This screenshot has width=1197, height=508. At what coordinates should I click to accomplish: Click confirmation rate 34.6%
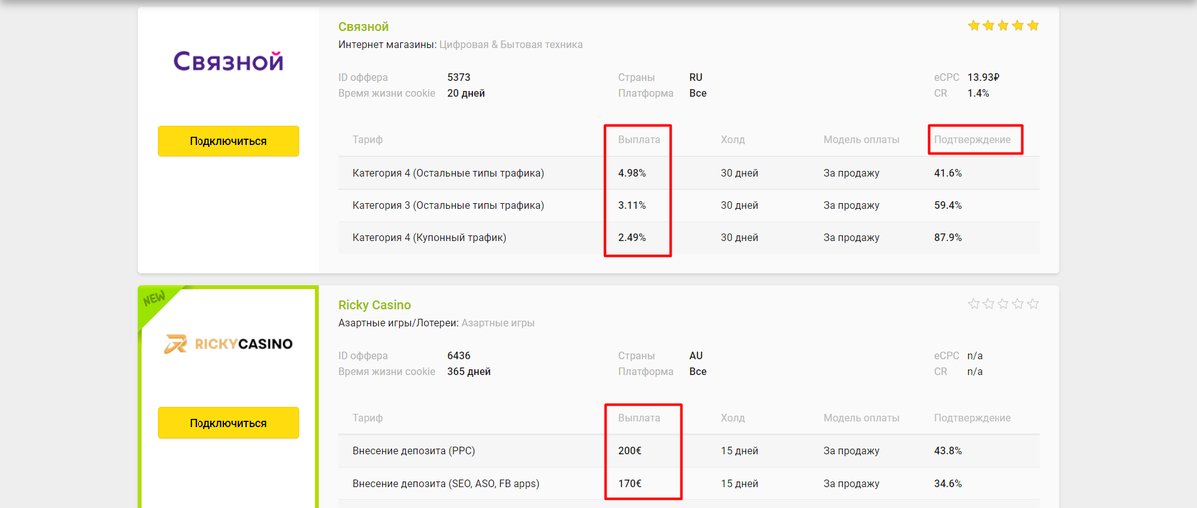coord(948,483)
